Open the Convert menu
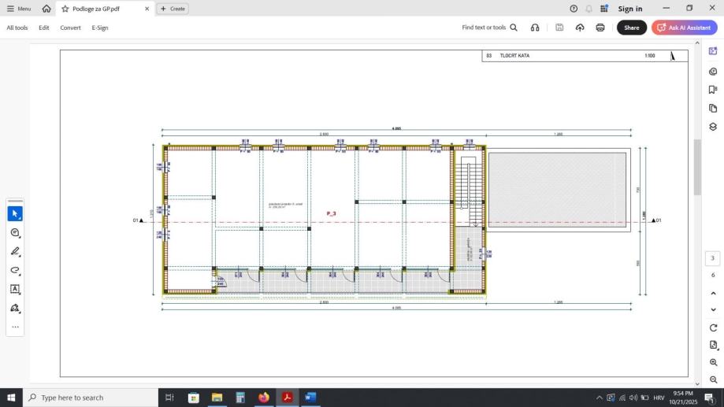 point(70,28)
